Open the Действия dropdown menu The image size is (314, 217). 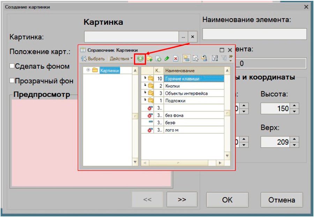tap(121, 59)
